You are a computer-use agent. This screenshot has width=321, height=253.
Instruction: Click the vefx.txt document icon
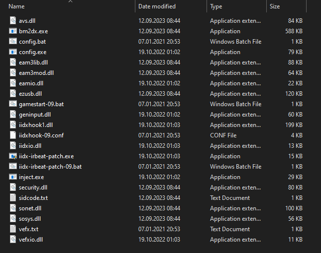(x=13, y=229)
